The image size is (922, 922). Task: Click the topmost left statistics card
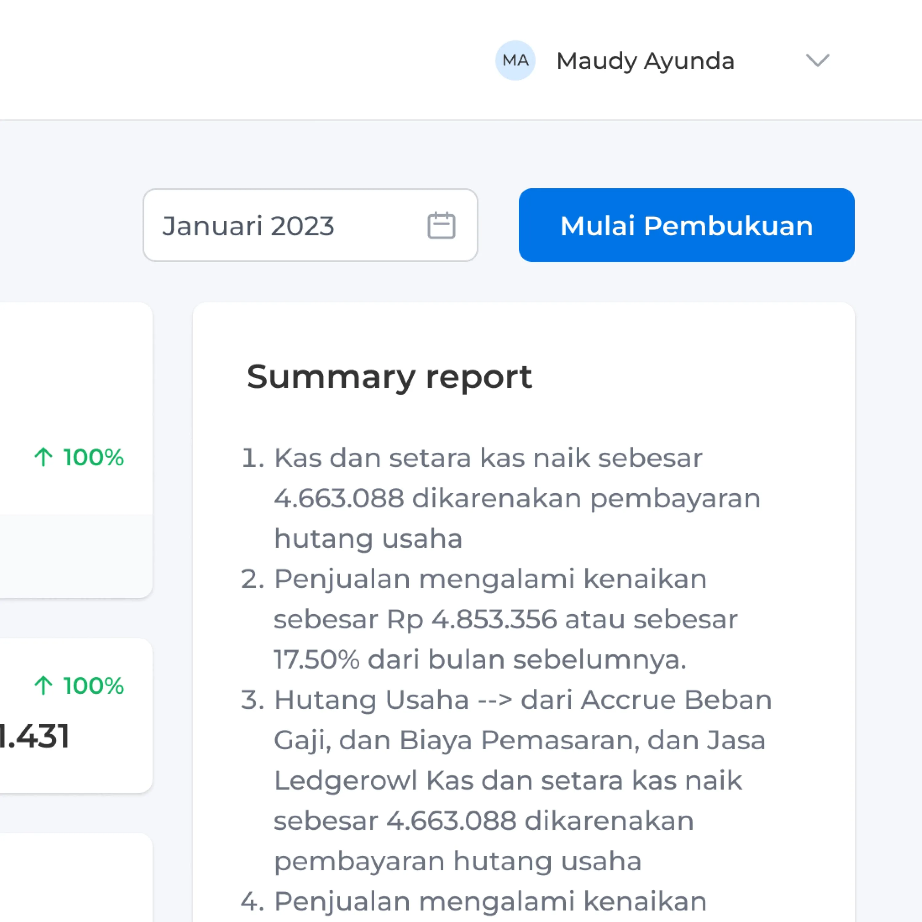[72, 382]
